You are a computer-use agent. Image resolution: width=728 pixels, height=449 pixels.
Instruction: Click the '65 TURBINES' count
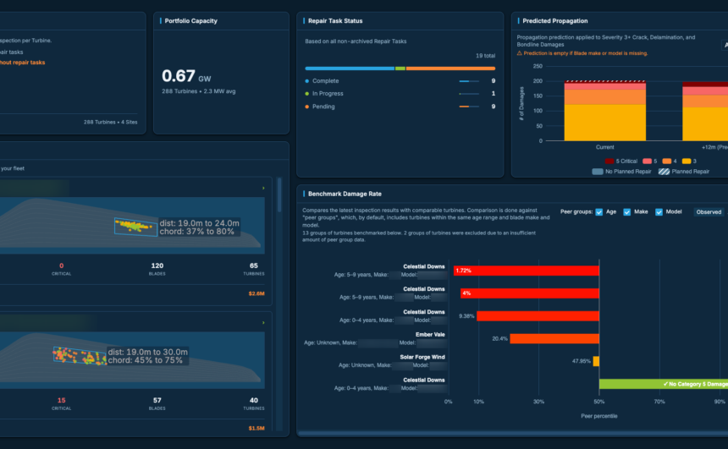coord(253,269)
